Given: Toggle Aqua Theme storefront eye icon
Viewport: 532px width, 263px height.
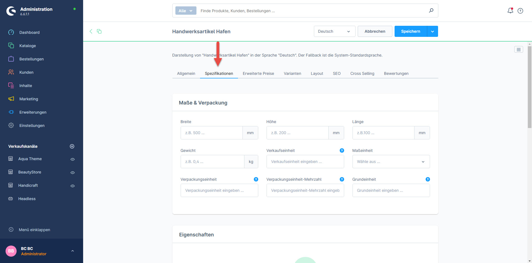Looking at the screenshot, I should [x=73, y=159].
